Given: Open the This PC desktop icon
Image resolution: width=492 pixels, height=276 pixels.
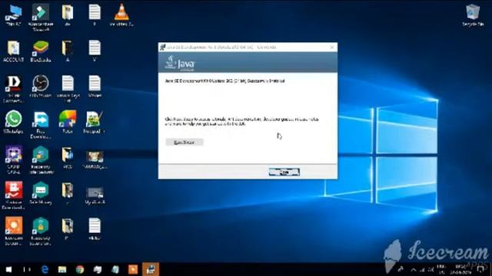Looking at the screenshot, I should pyautogui.click(x=13, y=15).
